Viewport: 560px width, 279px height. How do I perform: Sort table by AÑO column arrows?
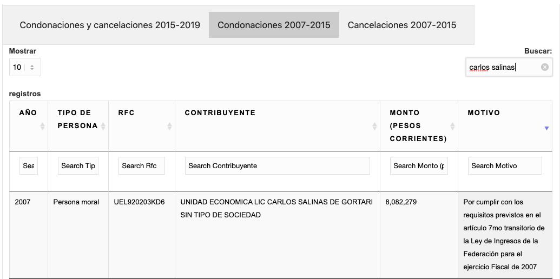pyautogui.click(x=42, y=126)
